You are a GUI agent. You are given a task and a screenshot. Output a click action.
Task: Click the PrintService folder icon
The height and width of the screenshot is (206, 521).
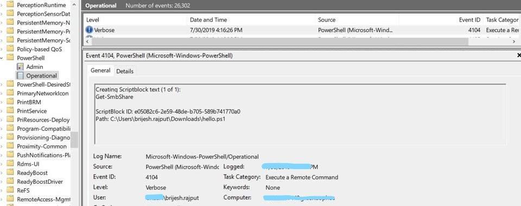(10, 111)
